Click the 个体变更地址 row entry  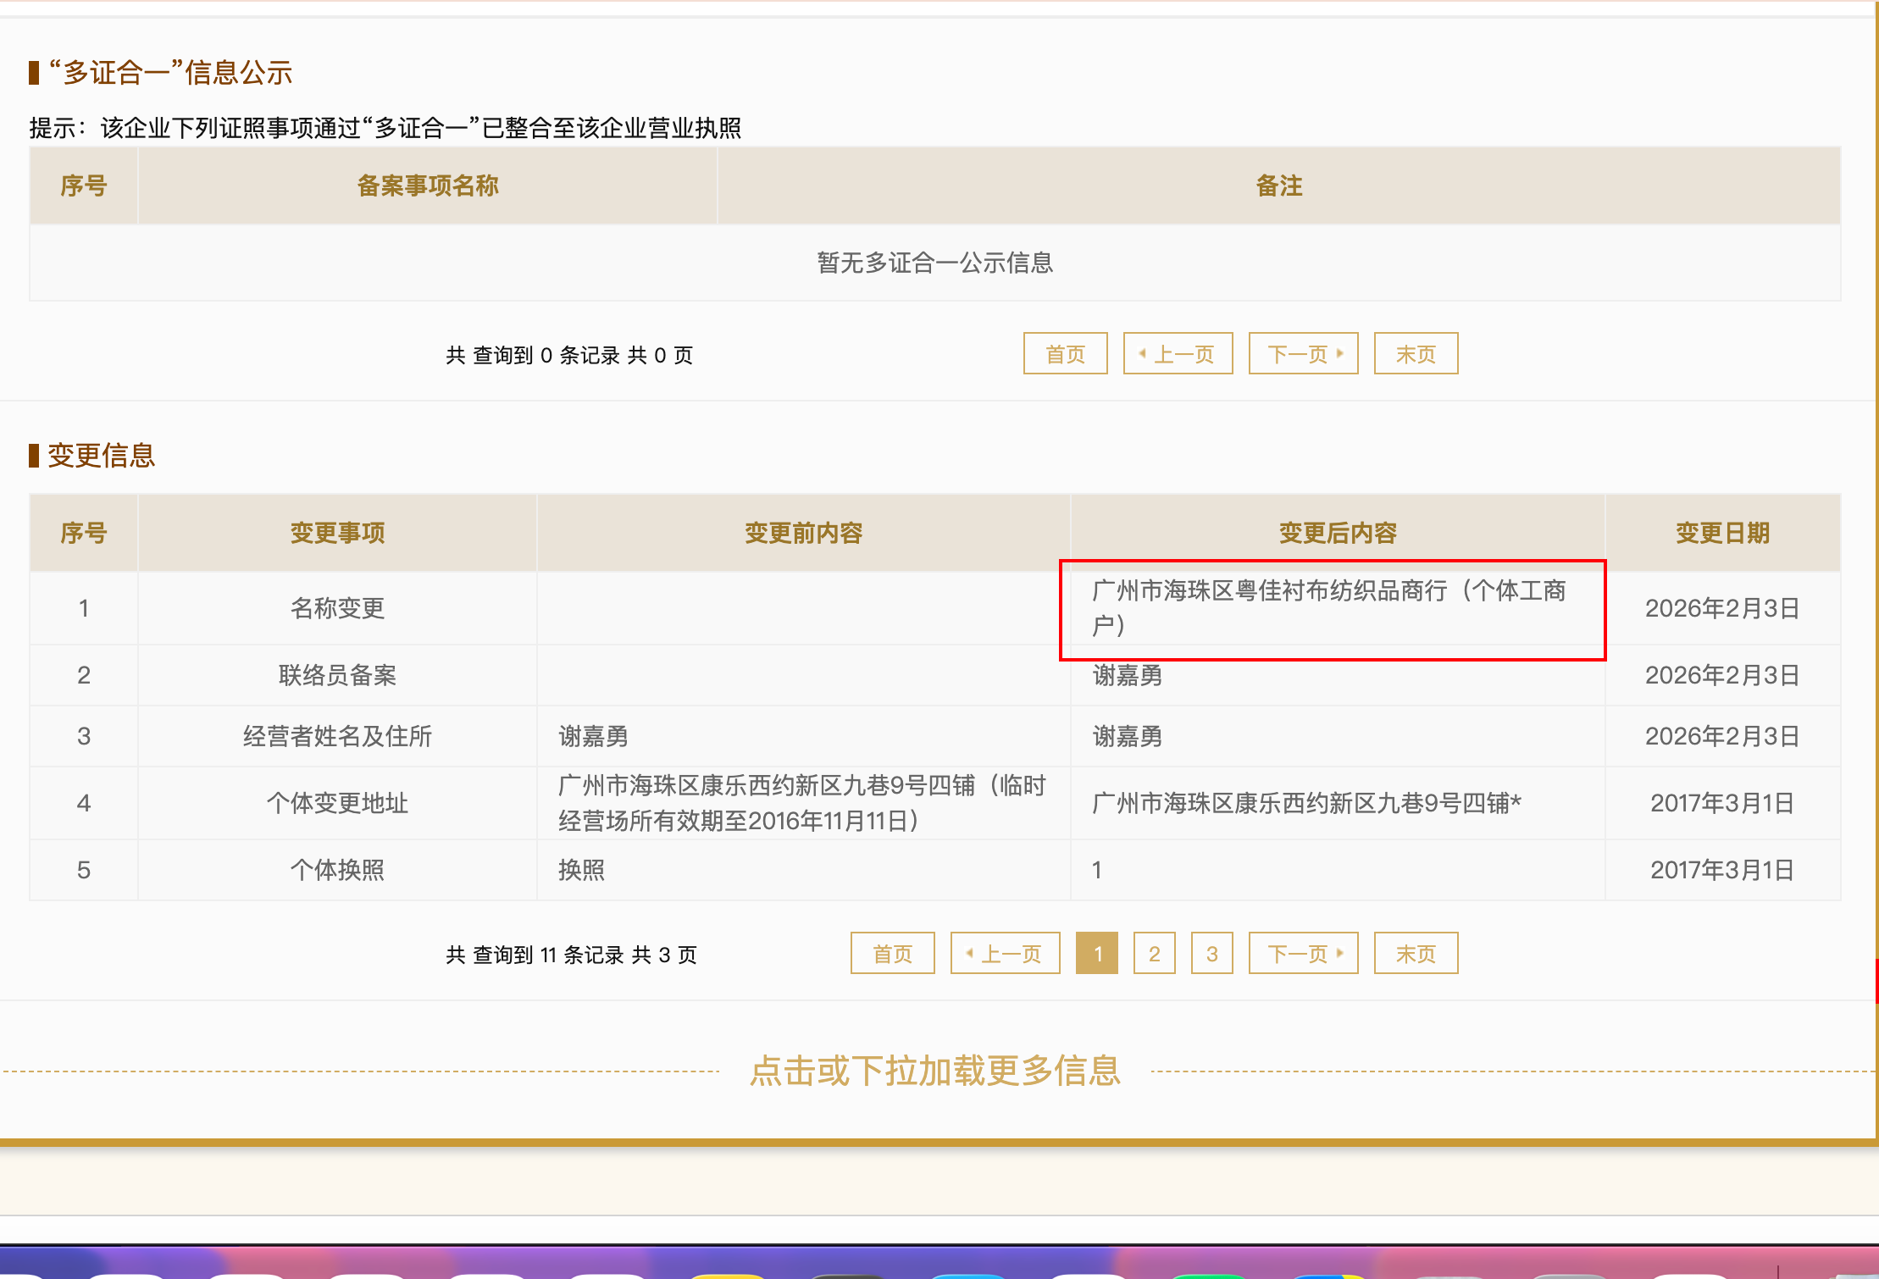pos(337,803)
